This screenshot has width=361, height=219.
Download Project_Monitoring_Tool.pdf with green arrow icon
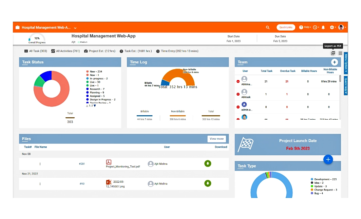click(208, 164)
